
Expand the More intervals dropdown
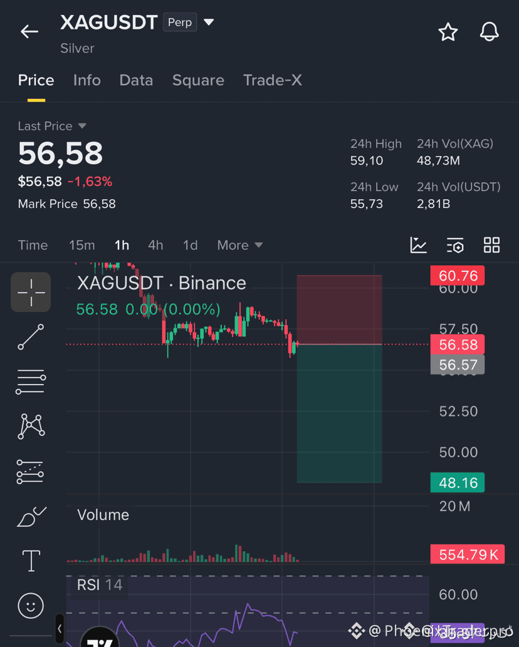(240, 245)
